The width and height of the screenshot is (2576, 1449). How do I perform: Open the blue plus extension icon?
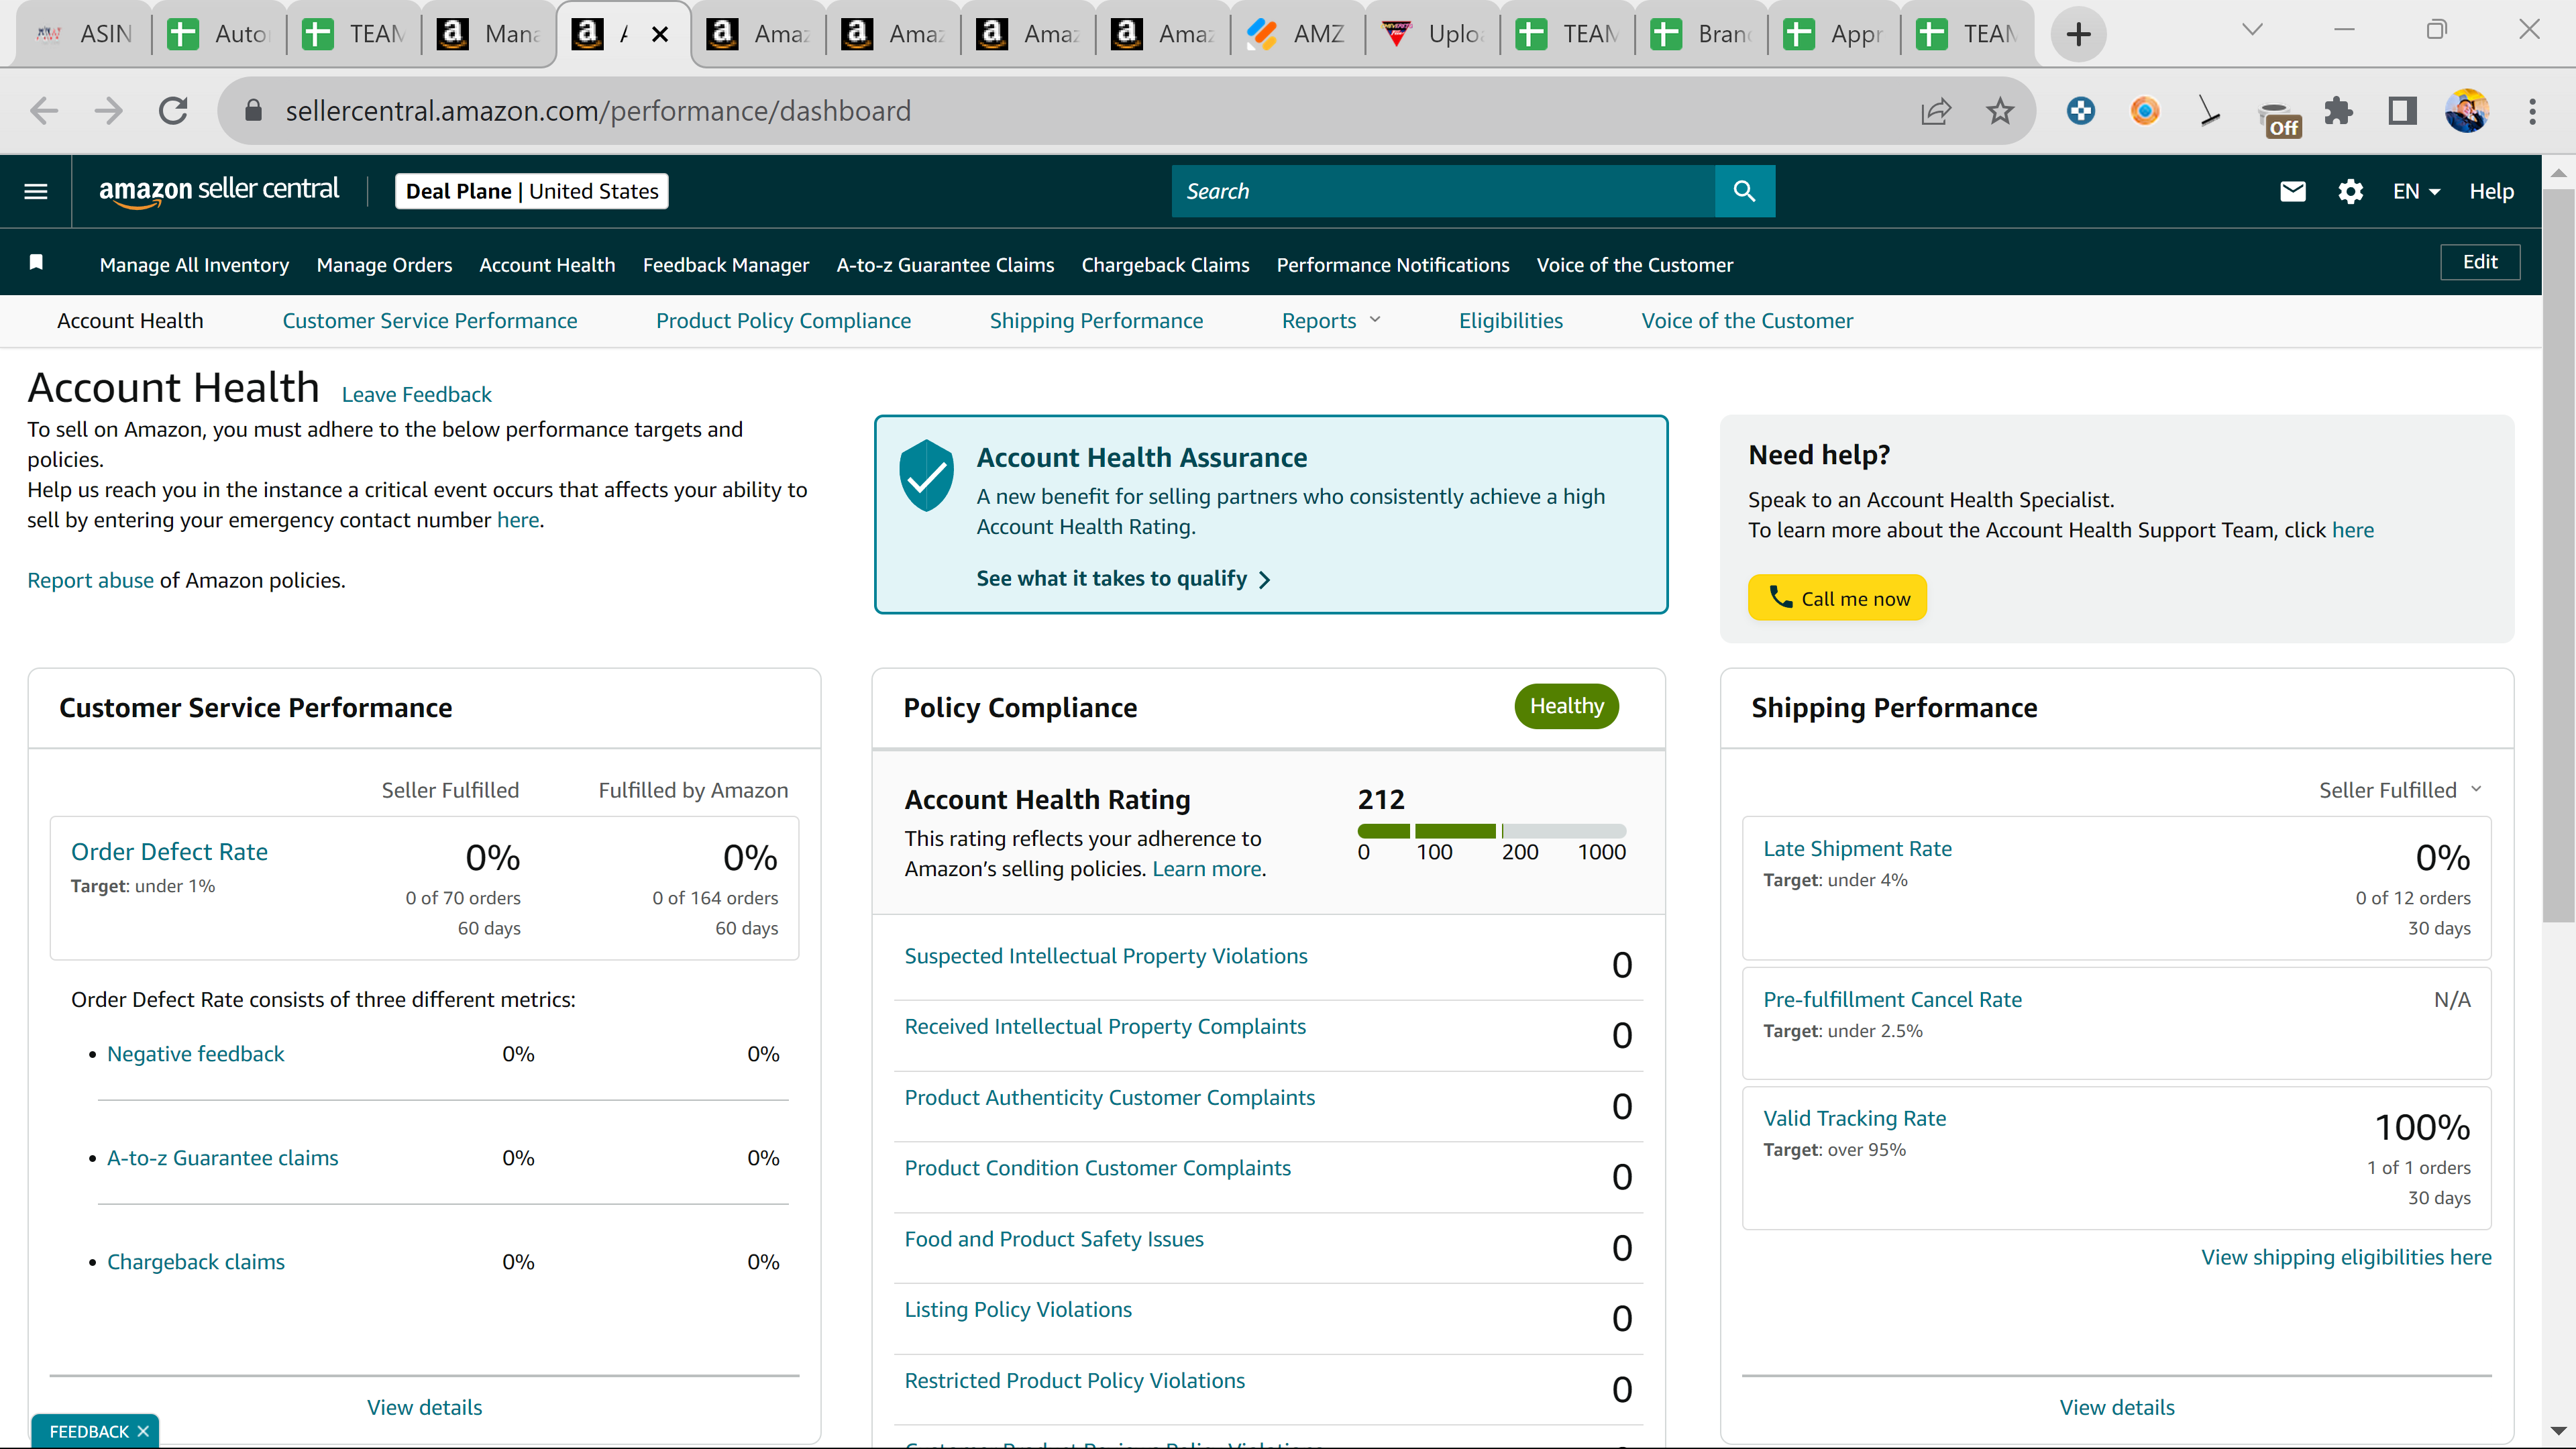2081,111
